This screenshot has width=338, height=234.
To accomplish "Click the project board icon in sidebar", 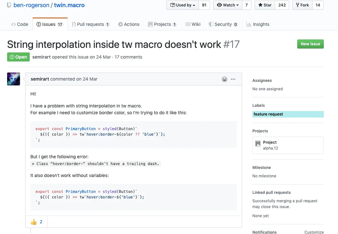I will click(x=258, y=144).
